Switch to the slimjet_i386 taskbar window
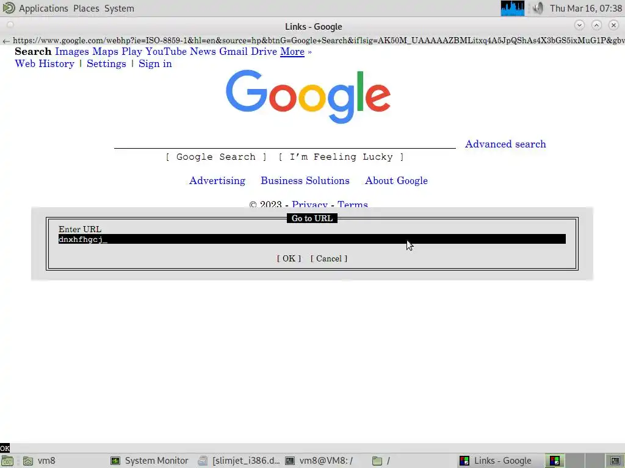The height and width of the screenshot is (468, 625). (239, 461)
